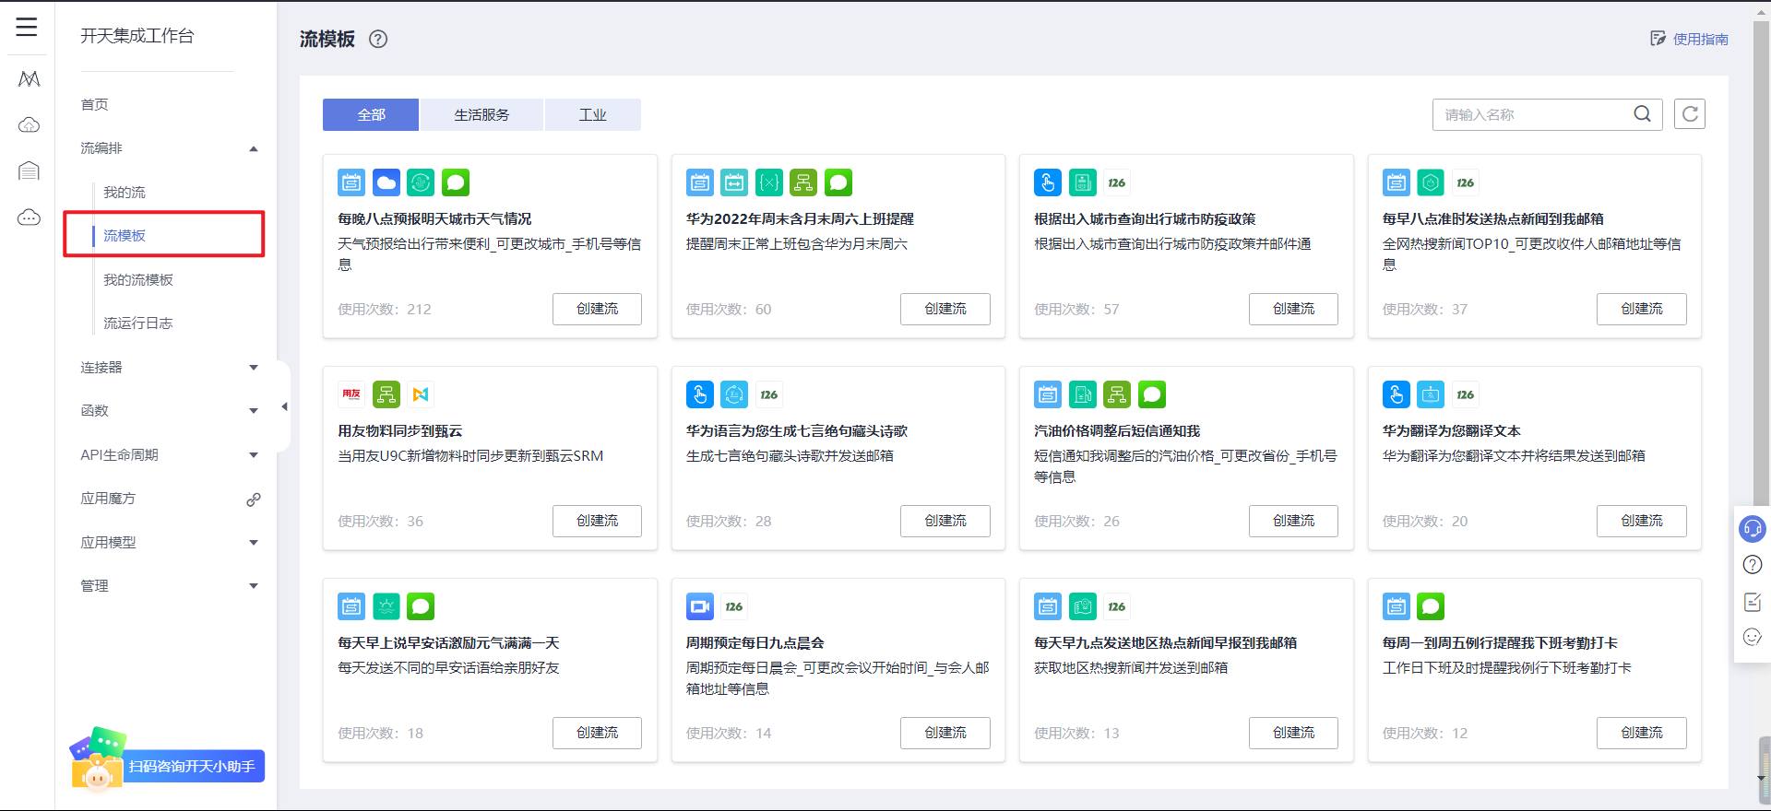Click the green message icon in 每周一到周五例行提醒 card
Image resolution: width=1771 pixels, height=811 pixels.
coord(1431,606)
